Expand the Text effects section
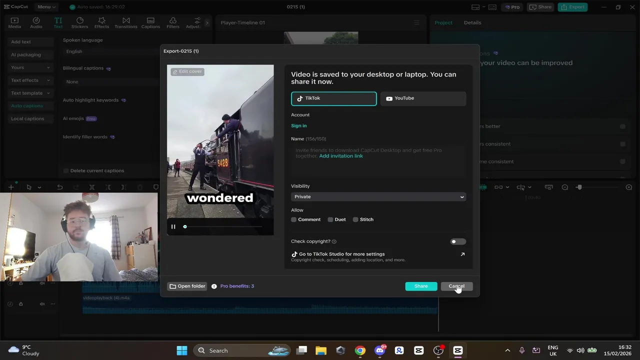The width and height of the screenshot is (640, 360). [x=30, y=80]
